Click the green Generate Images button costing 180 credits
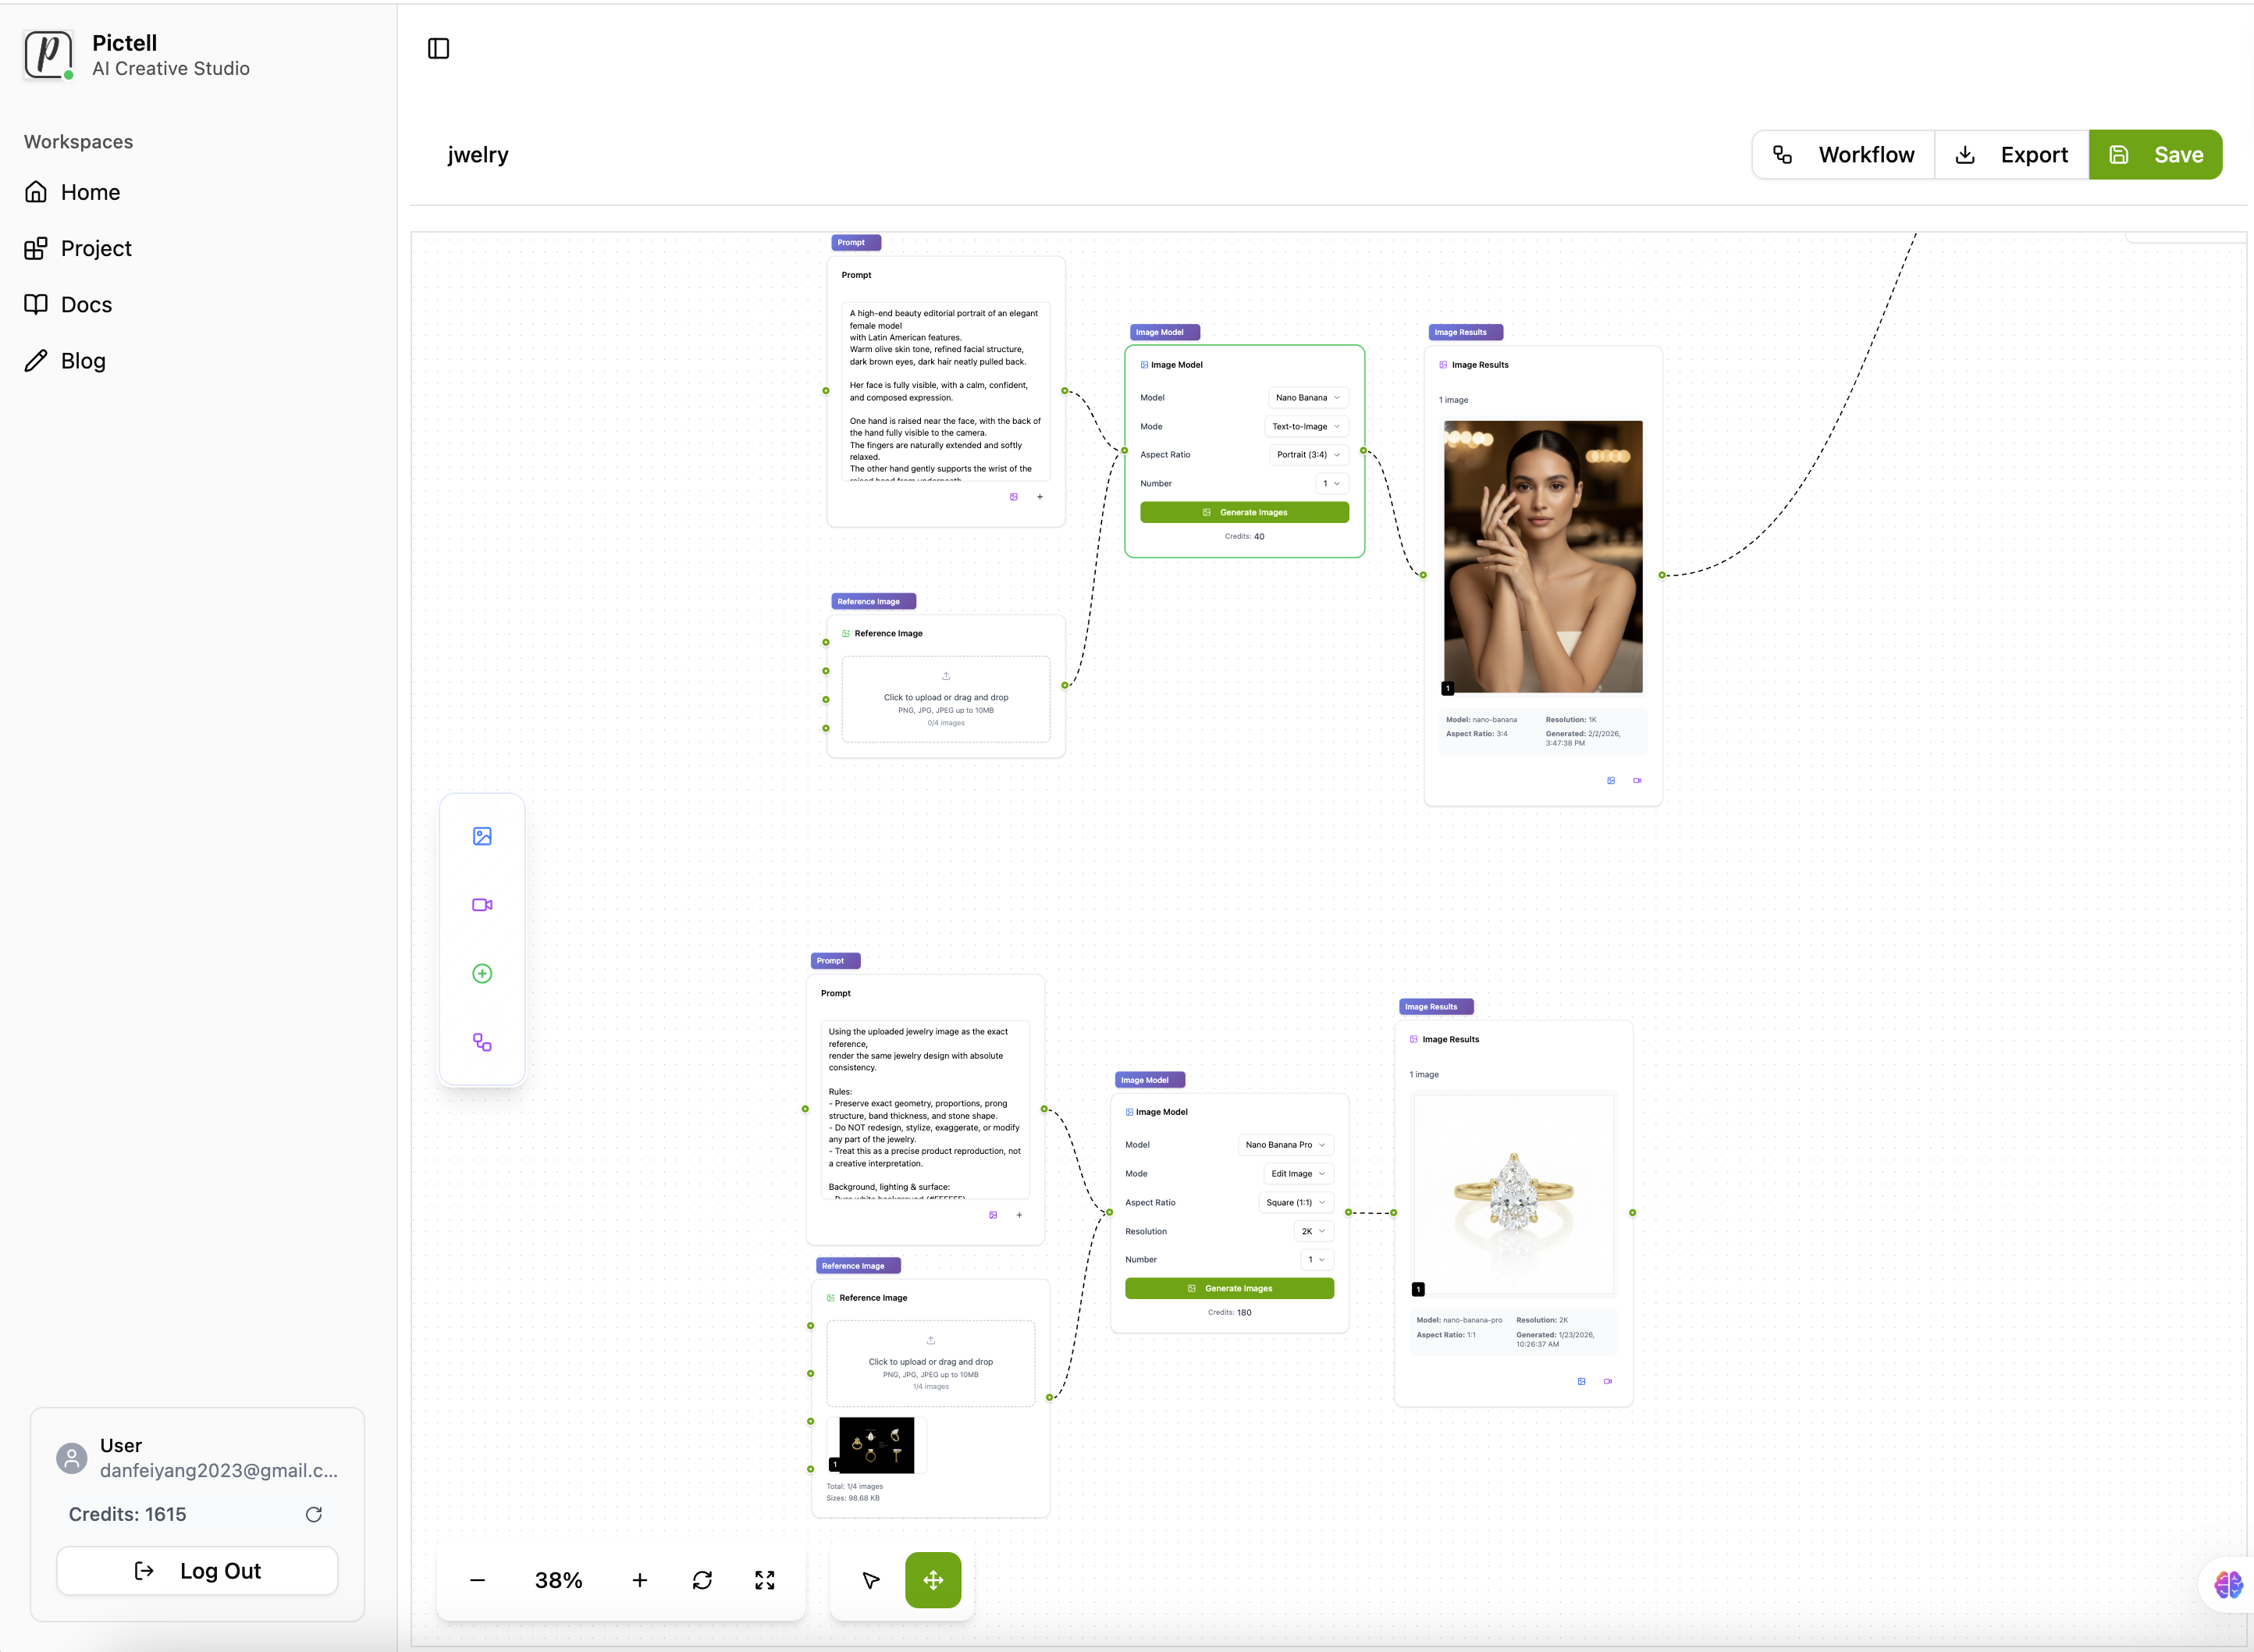 (x=1228, y=1288)
